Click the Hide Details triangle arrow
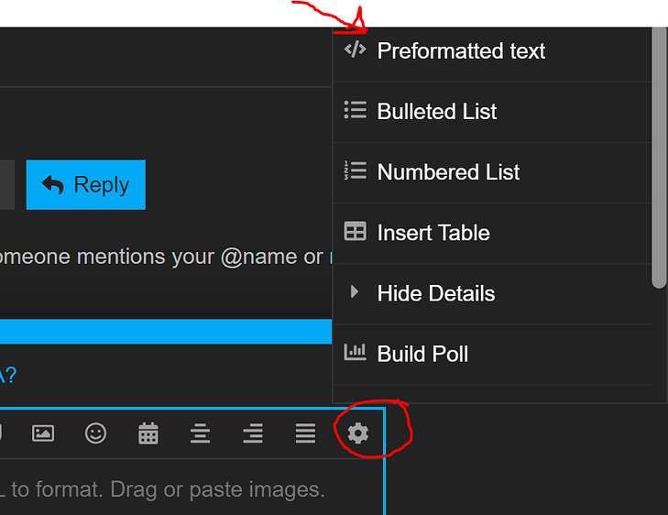The height and width of the screenshot is (515, 668). pyautogui.click(x=354, y=291)
